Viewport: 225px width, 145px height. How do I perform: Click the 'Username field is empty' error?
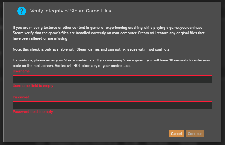click(33, 86)
